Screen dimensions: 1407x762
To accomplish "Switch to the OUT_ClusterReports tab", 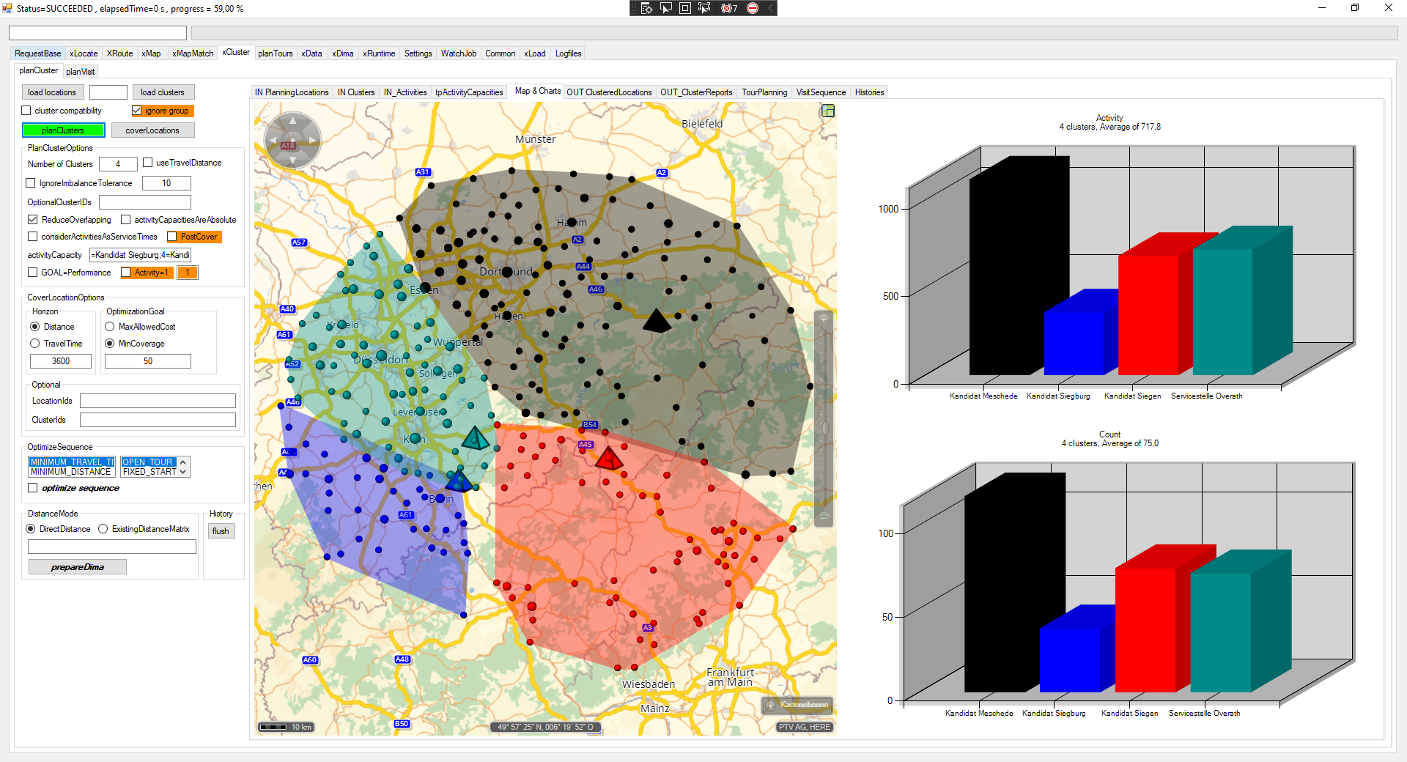I will 695,92.
